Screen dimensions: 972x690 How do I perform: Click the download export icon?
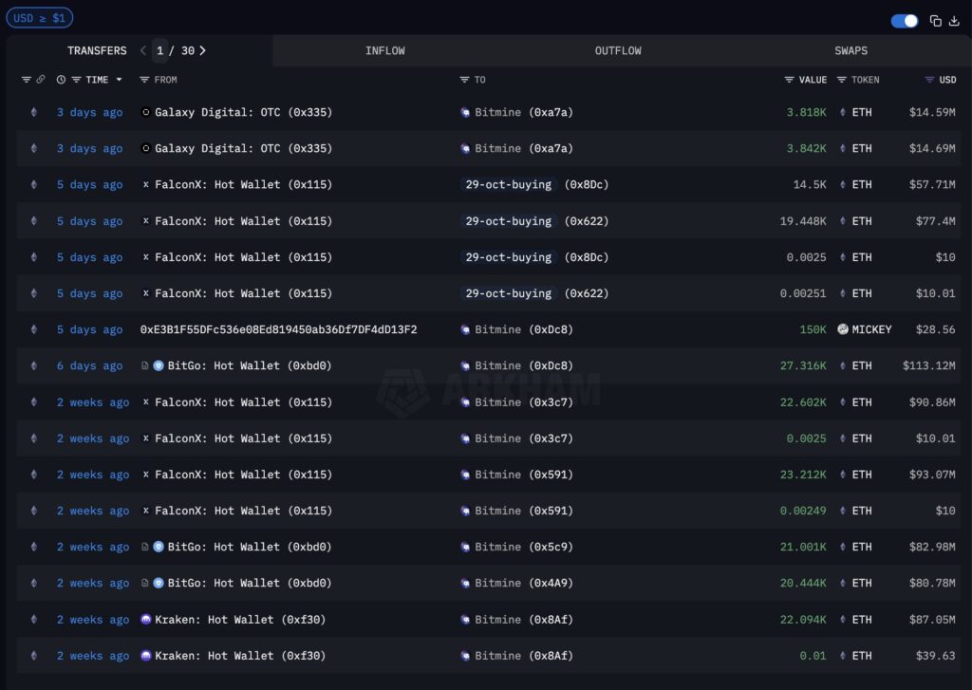pos(952,19)
